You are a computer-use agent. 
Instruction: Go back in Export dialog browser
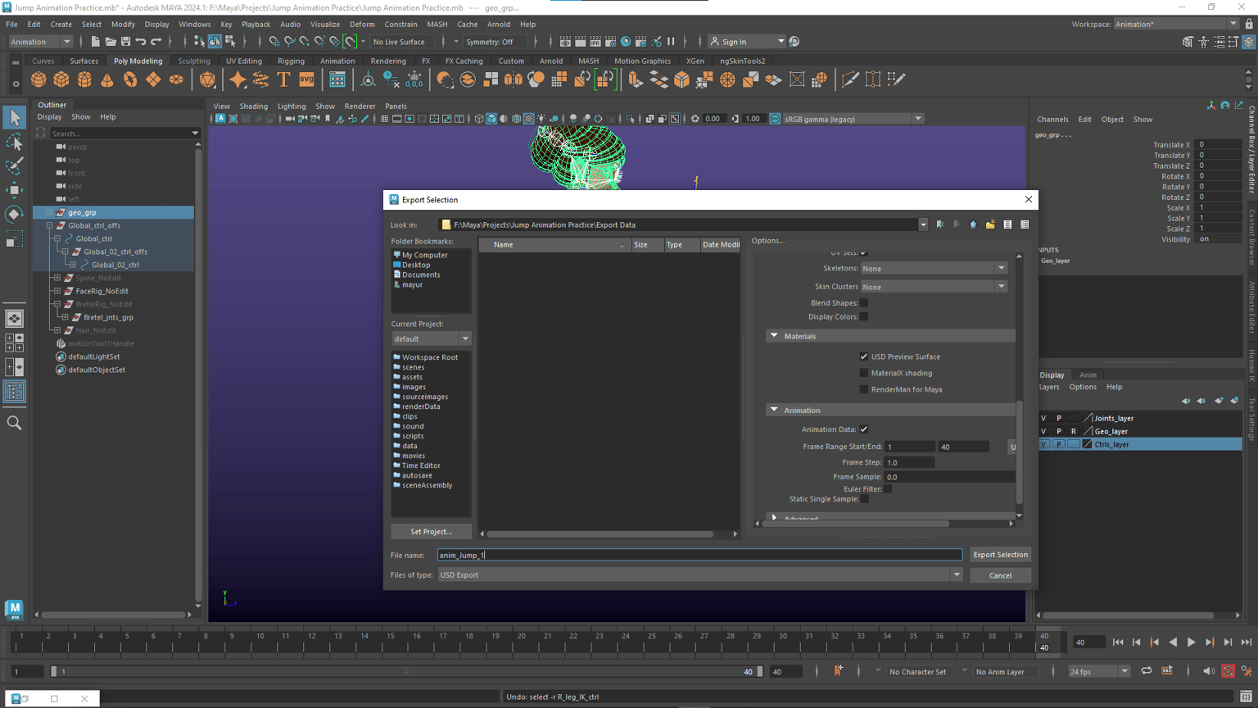[x=939, y=225]
